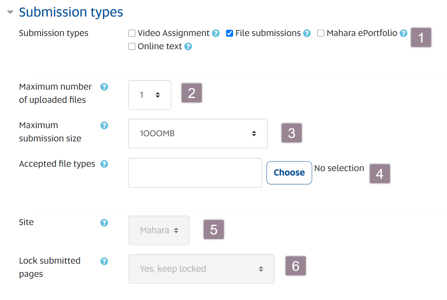Enable the Mahara ePortfolio submission type

[x=321, y=33]
